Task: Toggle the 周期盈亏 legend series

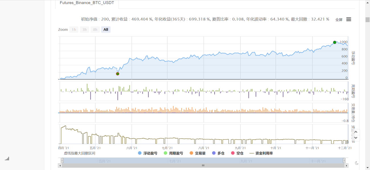Action: point(173,153)
